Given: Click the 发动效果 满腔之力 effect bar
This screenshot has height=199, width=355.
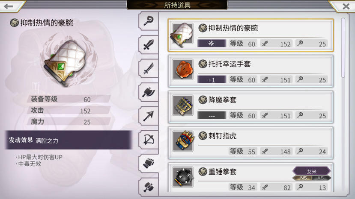Looking at the screenshot, I should click(68, 140).
